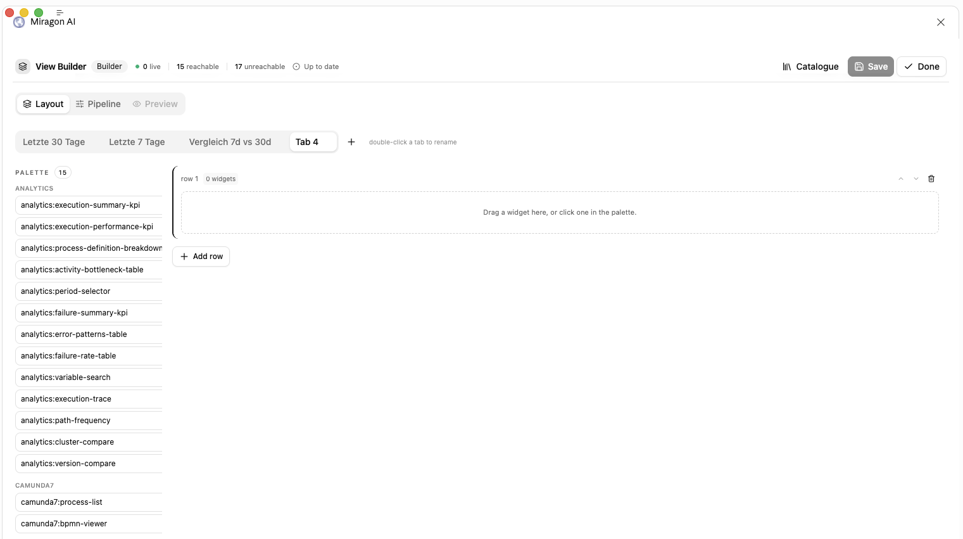This screenshot has height=539, width=963.
Task: Add analytics:variable-search widget
Action: pyautogui.click(x=89, y=377)
